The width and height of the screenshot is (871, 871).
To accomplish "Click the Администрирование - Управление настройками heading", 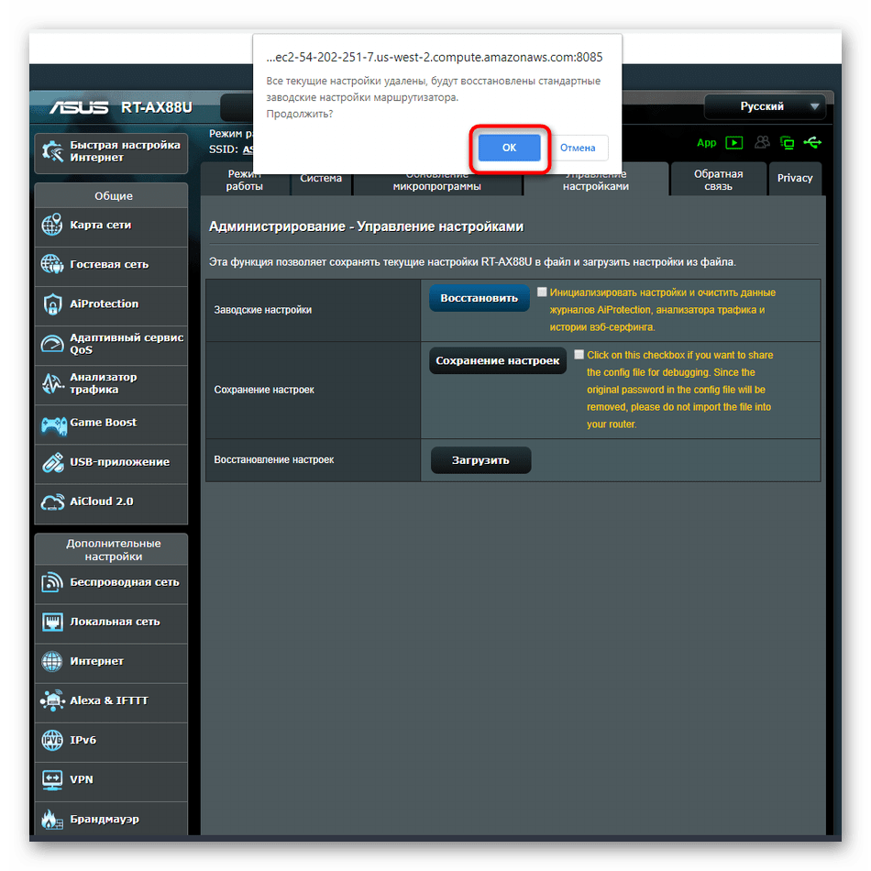I will pos(366,226).
